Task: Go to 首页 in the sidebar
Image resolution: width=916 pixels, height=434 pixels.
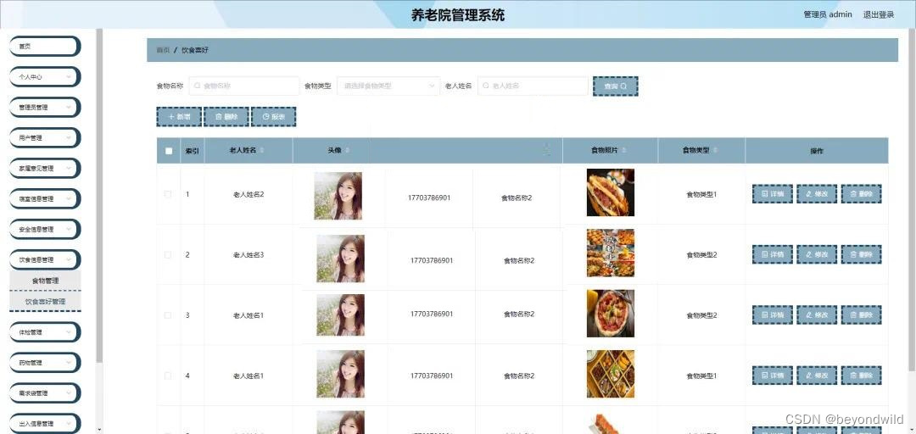Action: click(45, 46)
